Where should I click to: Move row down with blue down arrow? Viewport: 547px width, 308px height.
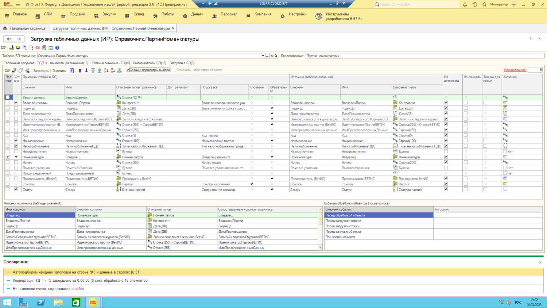tap(86, 70)
